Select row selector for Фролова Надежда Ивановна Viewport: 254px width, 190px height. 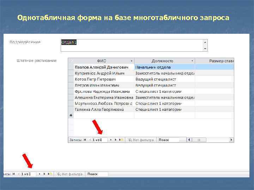pos(71,91)
